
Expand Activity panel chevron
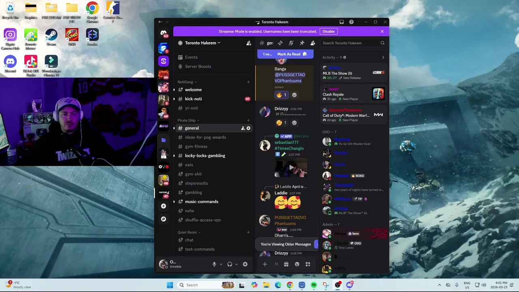[383, 57]
